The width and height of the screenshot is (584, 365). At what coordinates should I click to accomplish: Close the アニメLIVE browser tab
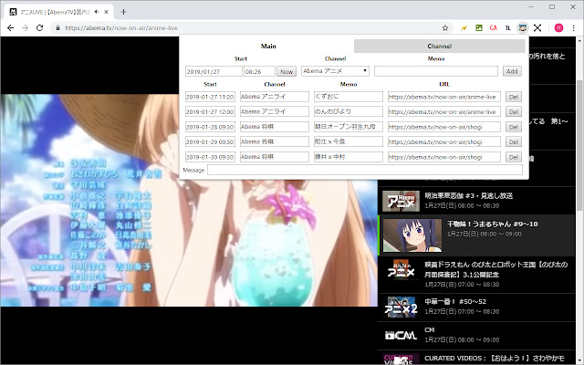coord(106,12)
